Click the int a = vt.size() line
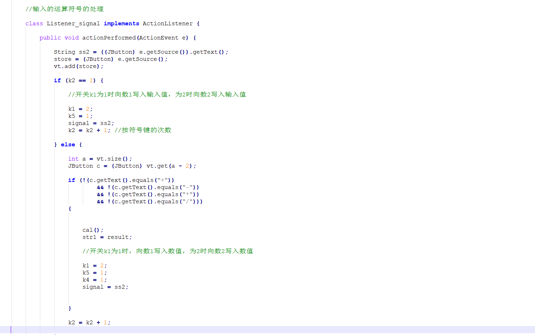This screenshot has height=335, width=535. point(100,159)
